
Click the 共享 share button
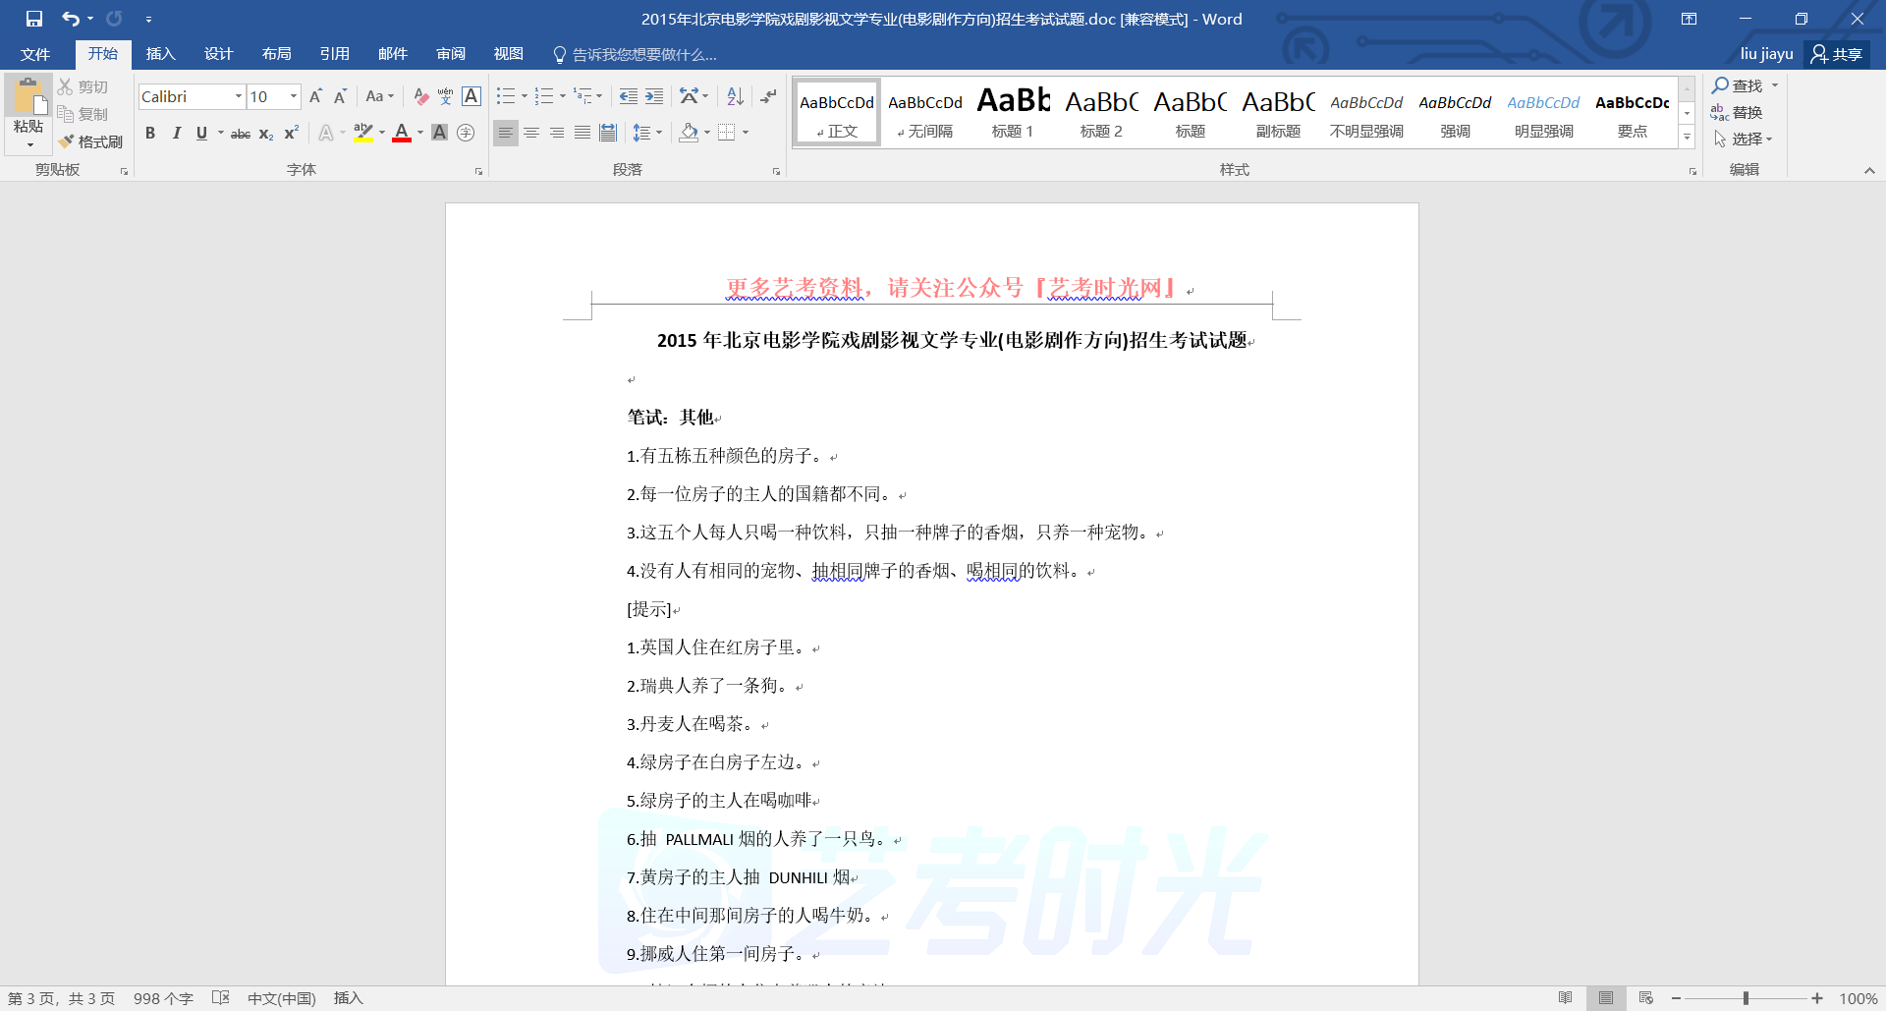point(1837,54)
